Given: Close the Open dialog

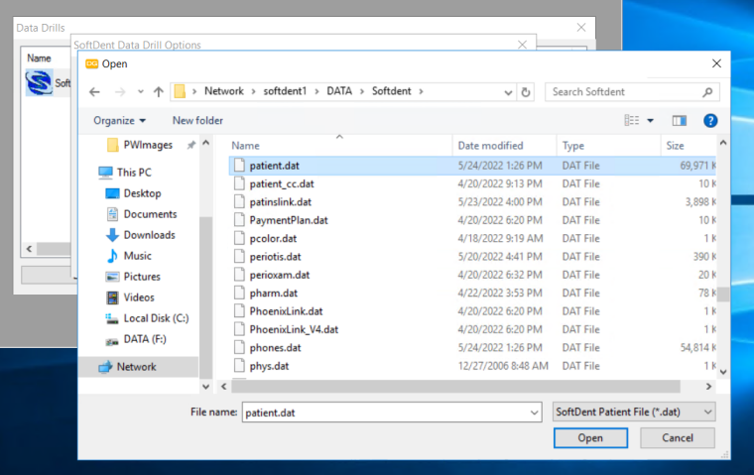Looking at the screenshot, I should (x=716, y=63).
